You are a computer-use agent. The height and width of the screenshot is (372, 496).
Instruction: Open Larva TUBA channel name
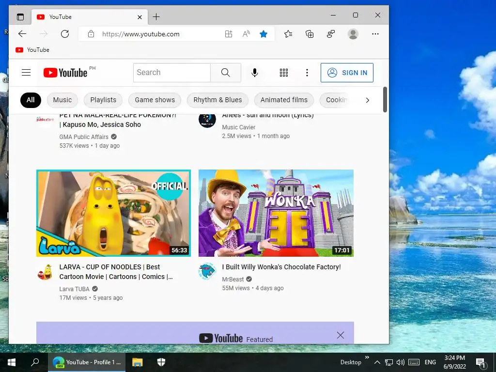[74, 289]
